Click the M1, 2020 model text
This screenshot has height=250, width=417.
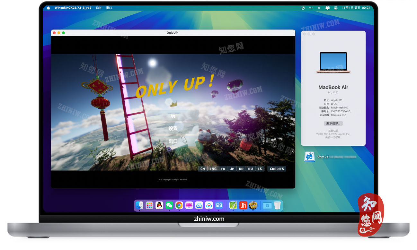(333, 92)
